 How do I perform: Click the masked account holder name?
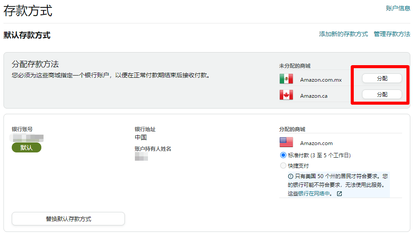pyautogui.click(x=141, y=157)
